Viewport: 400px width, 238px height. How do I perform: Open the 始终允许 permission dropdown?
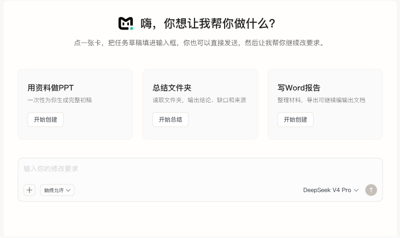(x=57, y=190)
